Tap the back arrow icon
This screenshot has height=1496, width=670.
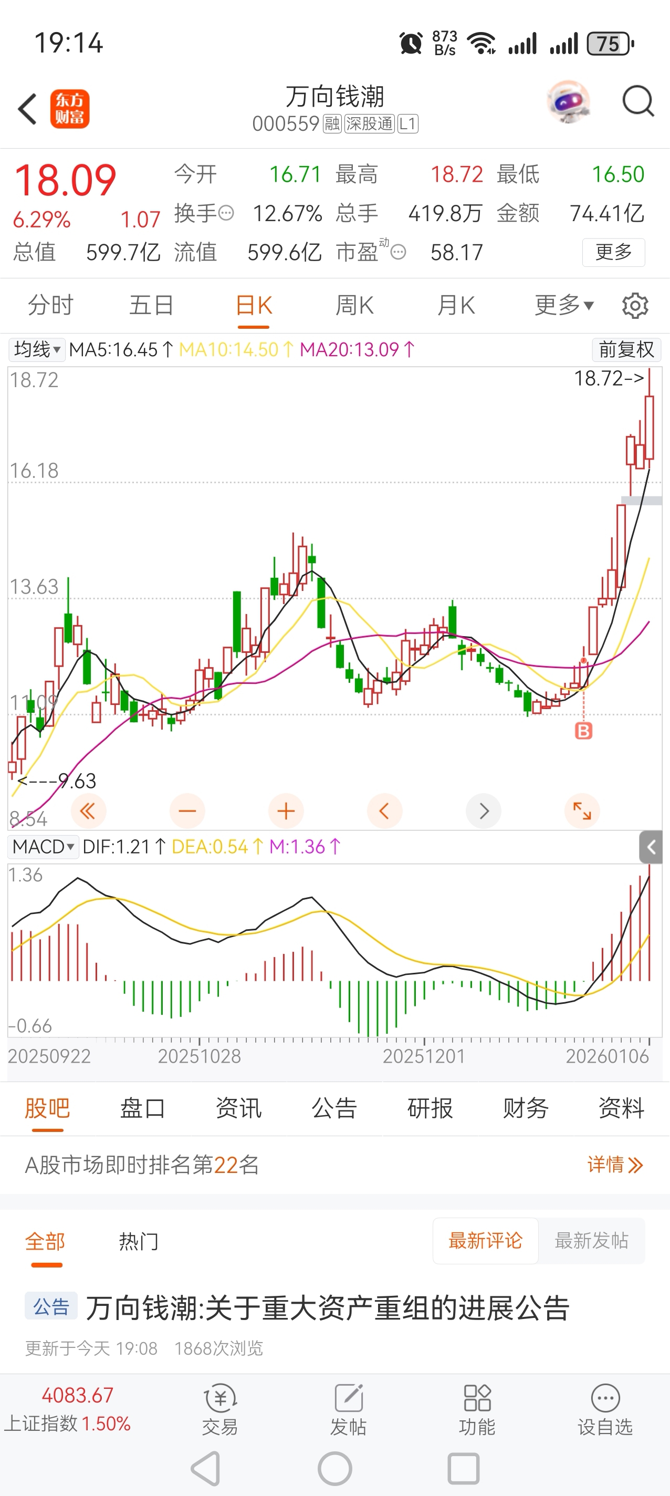[x=27, y=109]
